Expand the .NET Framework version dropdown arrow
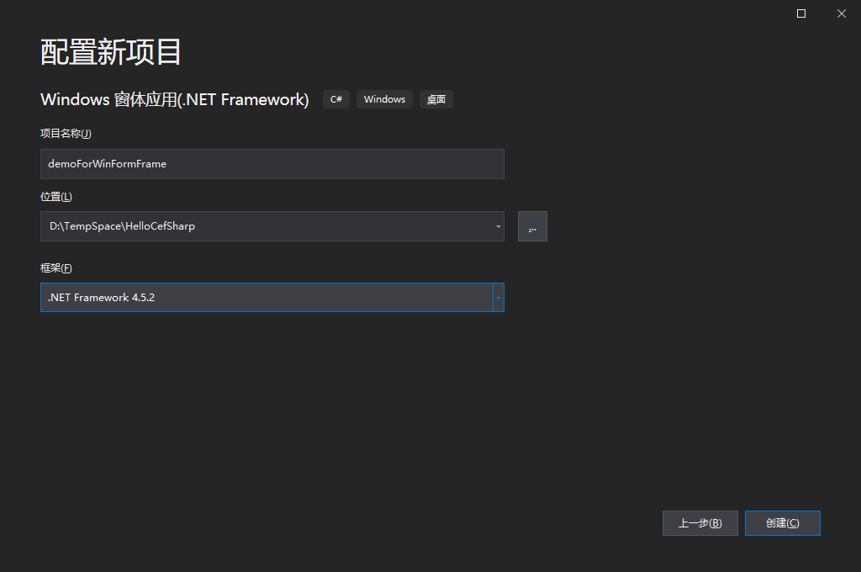The width and height of the screenshot is (861, 572). [x=498, y=297]
